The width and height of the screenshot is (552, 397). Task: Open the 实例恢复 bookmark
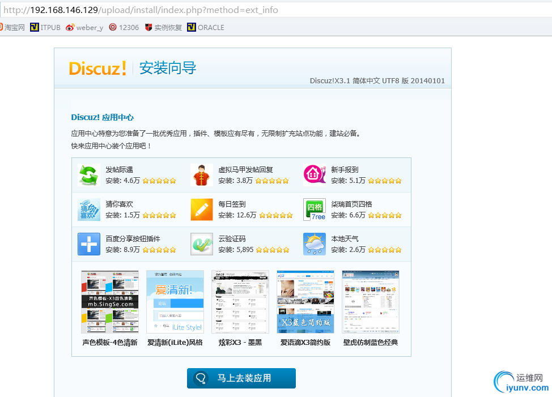pos(163,27)
